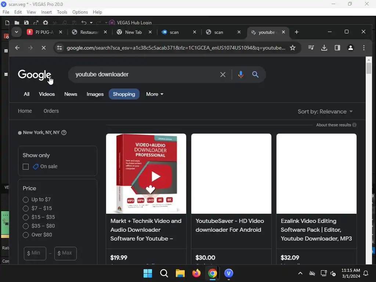Image resolution: width=376 pixels, height=282 pixels.
Task: Open Orders link
Action: (51, 111)
